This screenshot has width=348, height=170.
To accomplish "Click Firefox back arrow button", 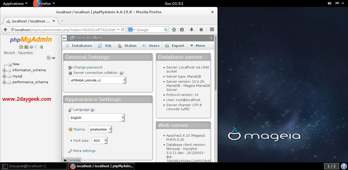I will (5, 30).
